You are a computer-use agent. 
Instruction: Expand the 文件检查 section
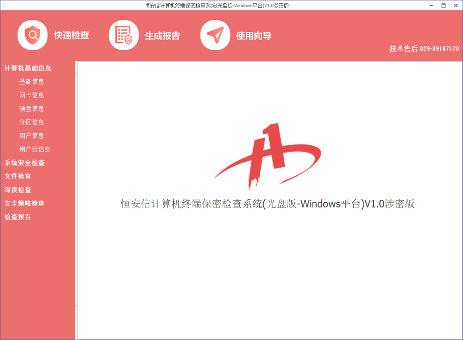pos(18,176)
